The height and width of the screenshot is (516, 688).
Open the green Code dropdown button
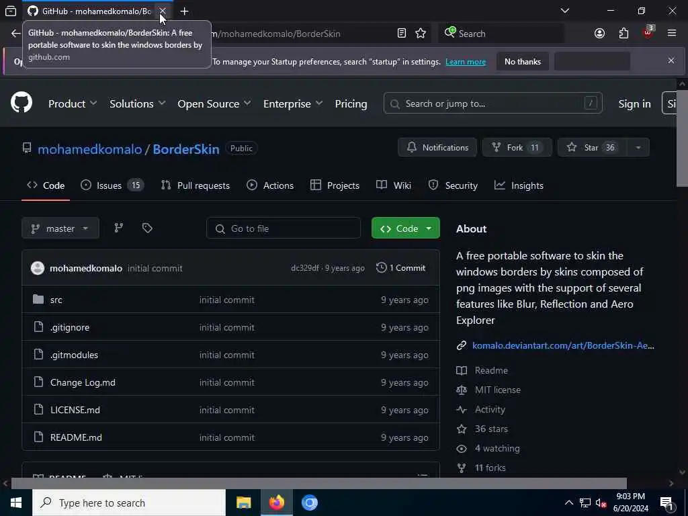click(x=405, y=228)
